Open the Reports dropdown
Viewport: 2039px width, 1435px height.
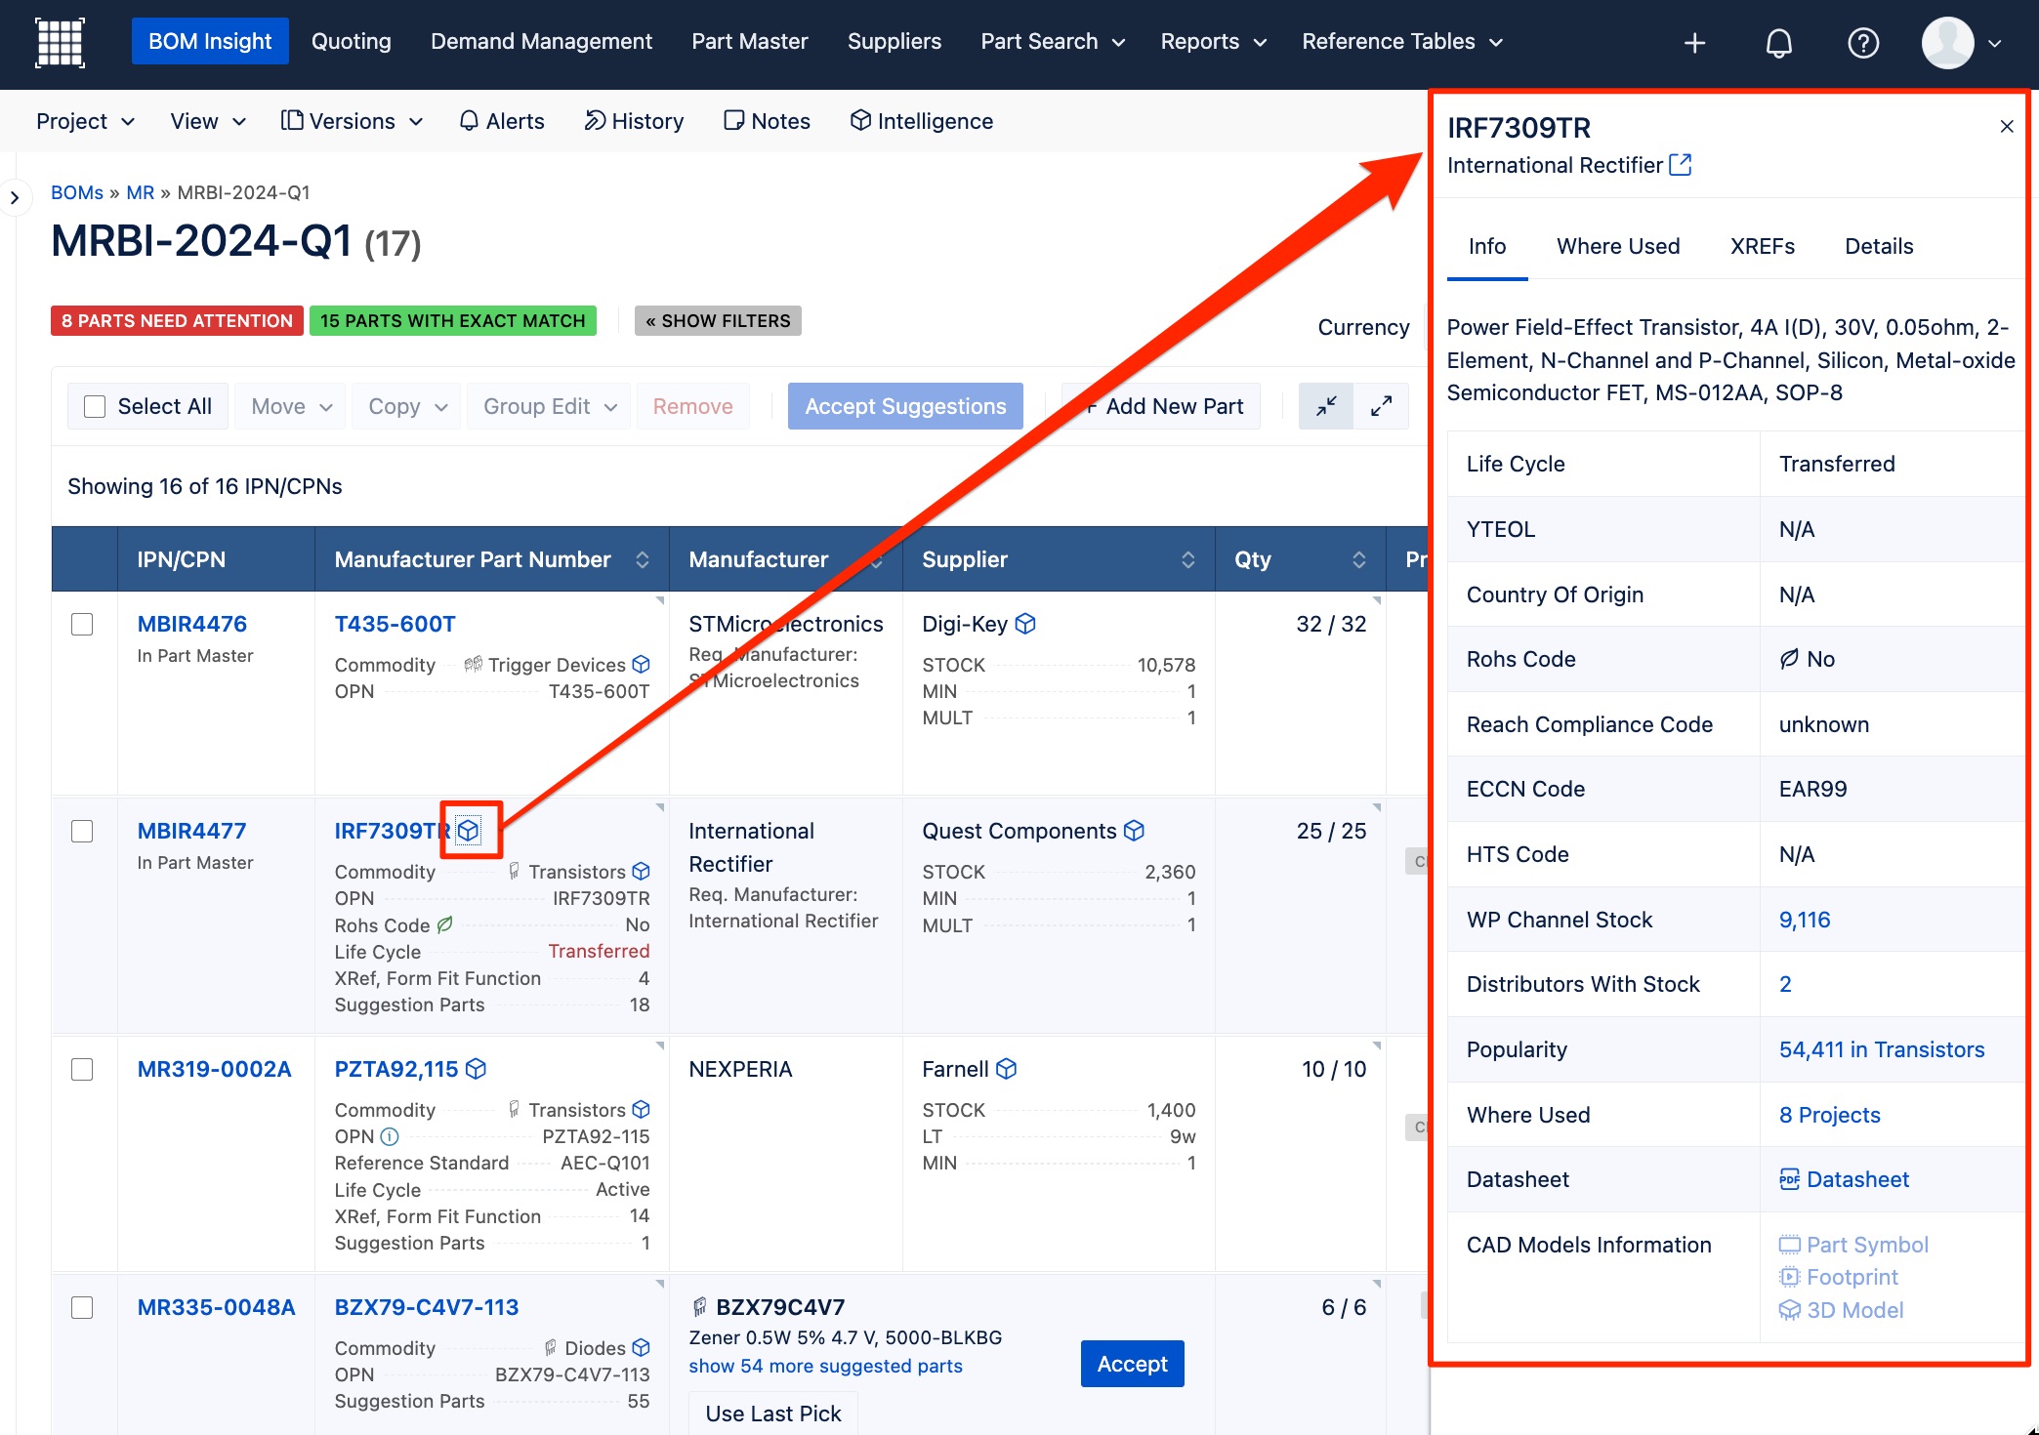point(1214,42)
